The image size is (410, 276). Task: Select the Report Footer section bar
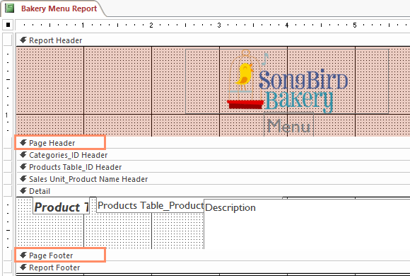point(213,268)
